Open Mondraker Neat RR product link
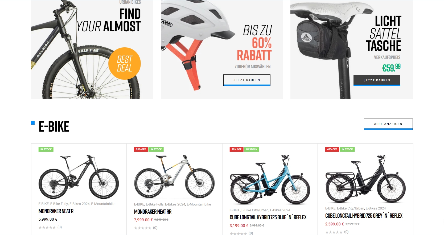 pyautogui.click(x=153, y=212)
